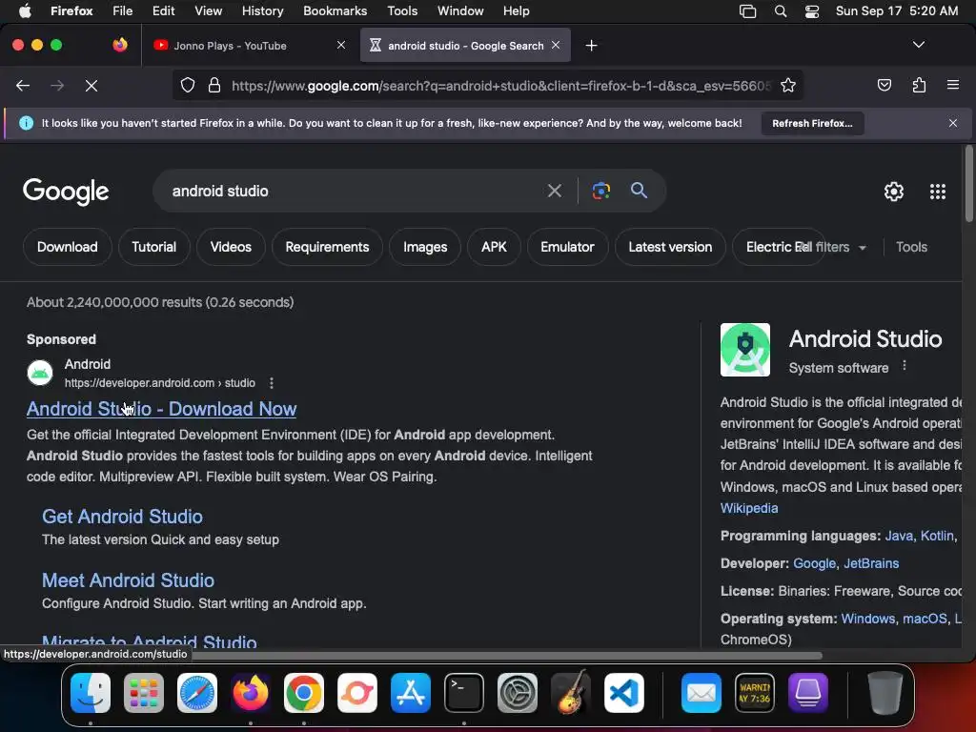
Task: Open the History menu
Action: click(x=262, y=11)
